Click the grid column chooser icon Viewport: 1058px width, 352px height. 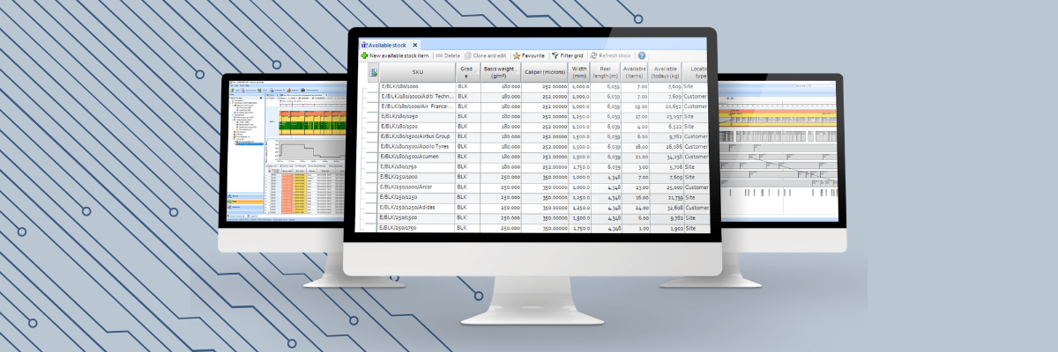373,72
